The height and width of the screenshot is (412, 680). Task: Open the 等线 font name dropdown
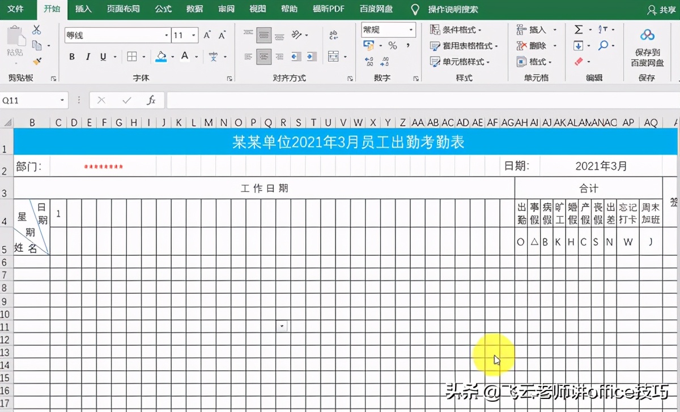(x=165, y=35)
